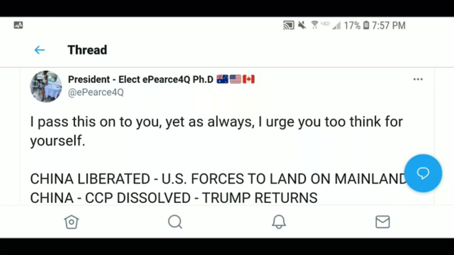Tap the 7:57 PM clock
The width and height of the screenshot is (454, 255).
(x=388, y=25)
